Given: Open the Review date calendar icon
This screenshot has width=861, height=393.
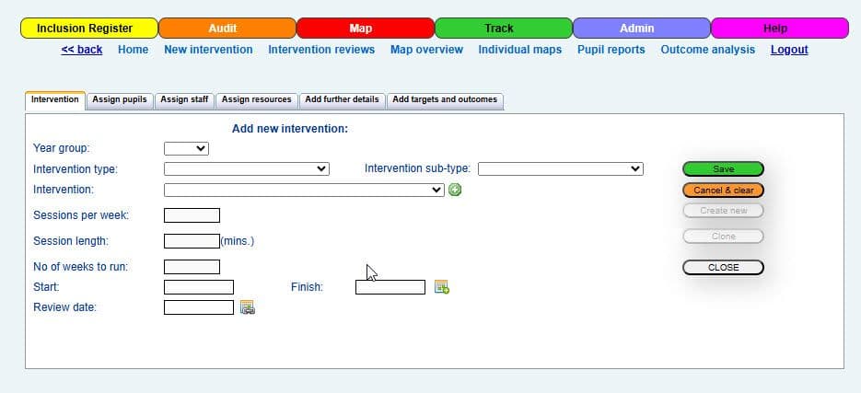Looking at the screenshot, I should pyautogui.click(x=248, y=307).
